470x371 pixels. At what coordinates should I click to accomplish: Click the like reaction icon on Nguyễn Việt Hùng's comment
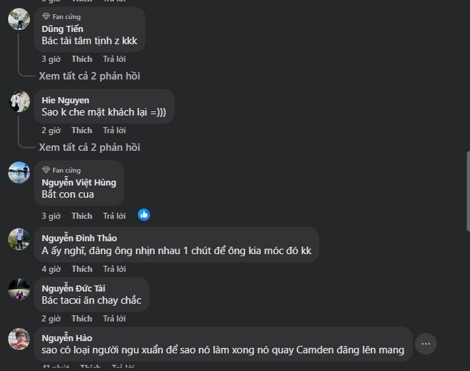[x=144, y=215]
